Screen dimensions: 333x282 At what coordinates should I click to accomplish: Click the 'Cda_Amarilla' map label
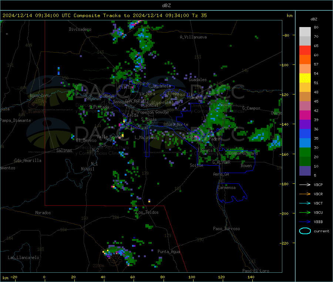(28, 160)
